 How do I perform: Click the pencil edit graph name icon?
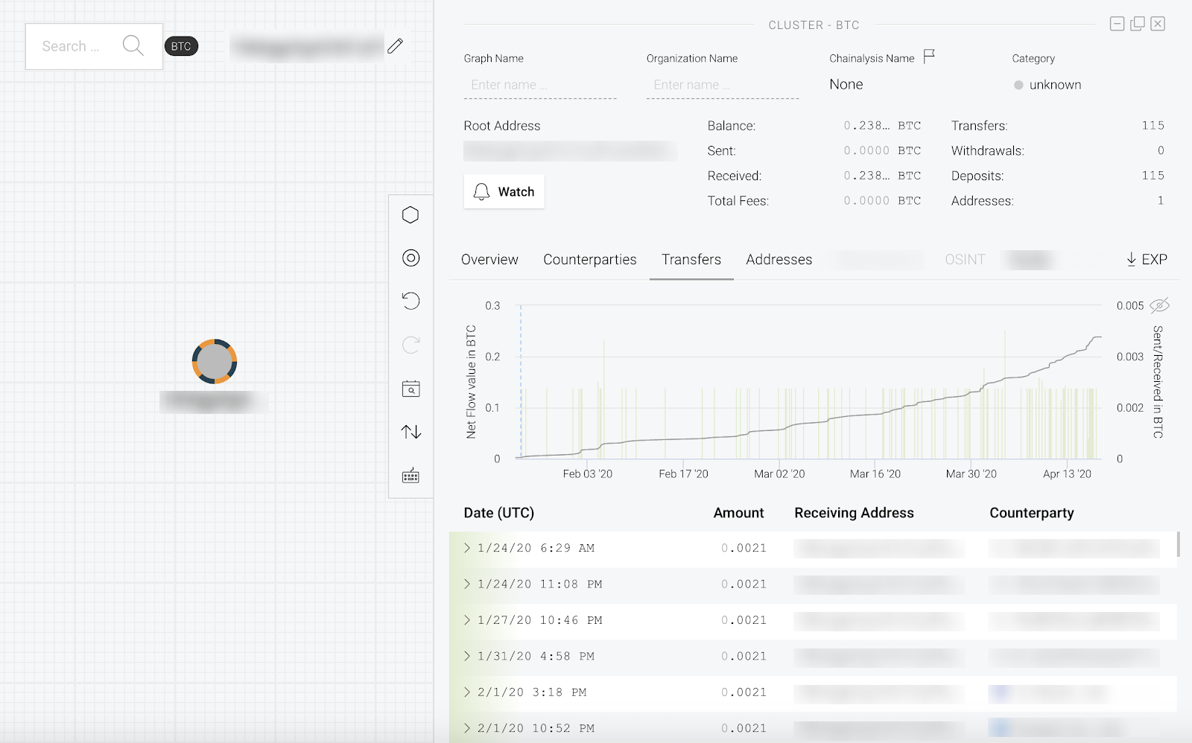395,46
